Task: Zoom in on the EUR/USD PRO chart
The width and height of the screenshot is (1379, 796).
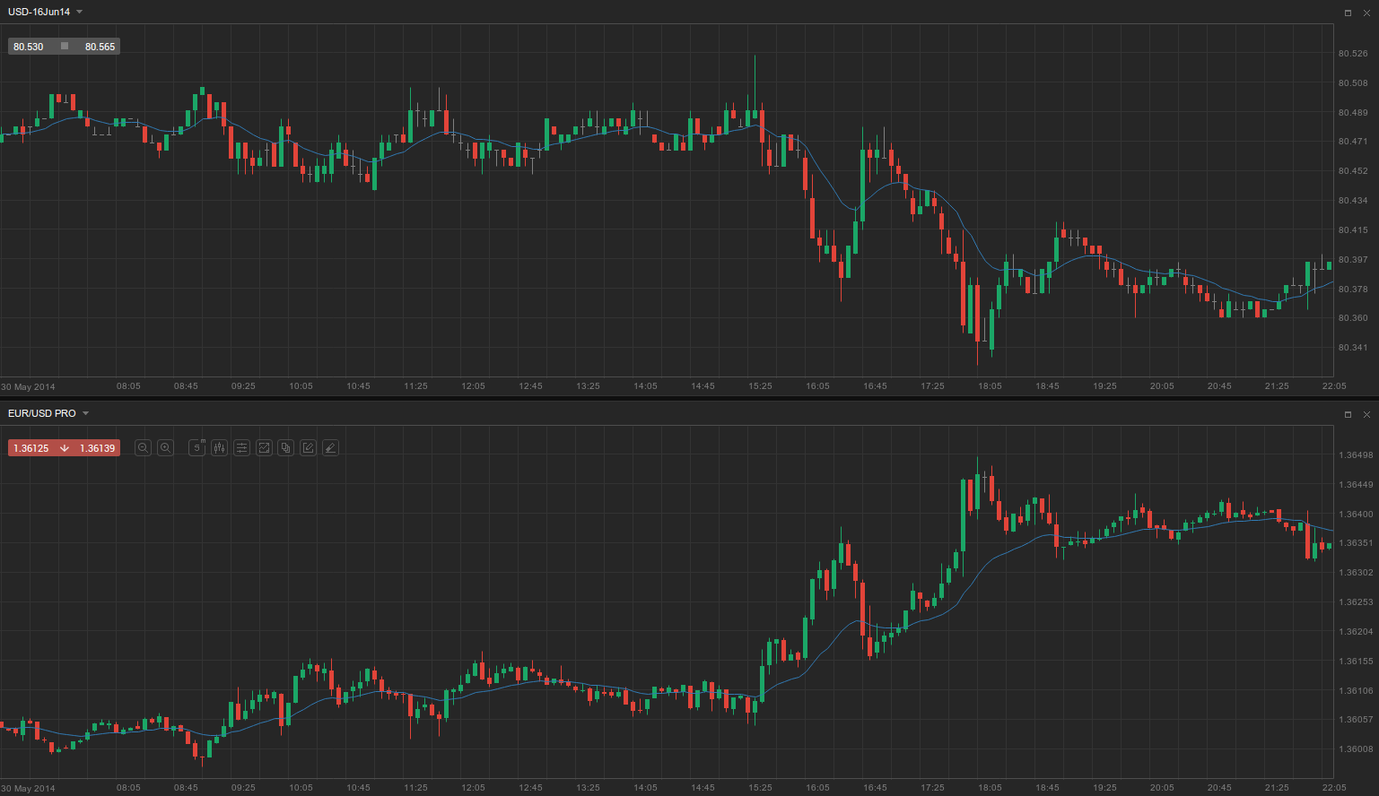Action: click(165, 448)
